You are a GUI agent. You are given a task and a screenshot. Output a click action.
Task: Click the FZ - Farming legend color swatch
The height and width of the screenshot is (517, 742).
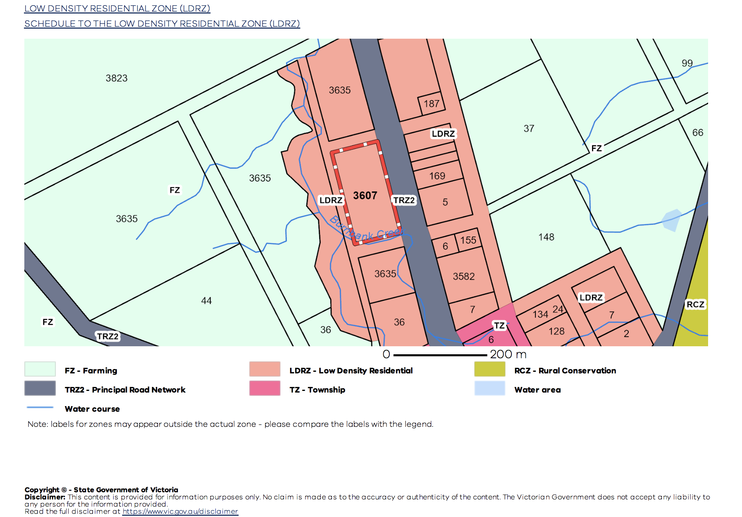click(40, 369)
